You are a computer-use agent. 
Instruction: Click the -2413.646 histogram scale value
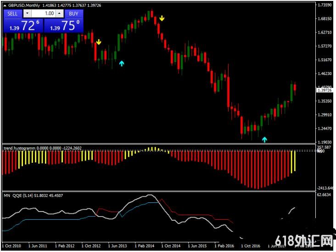(325, 188)
